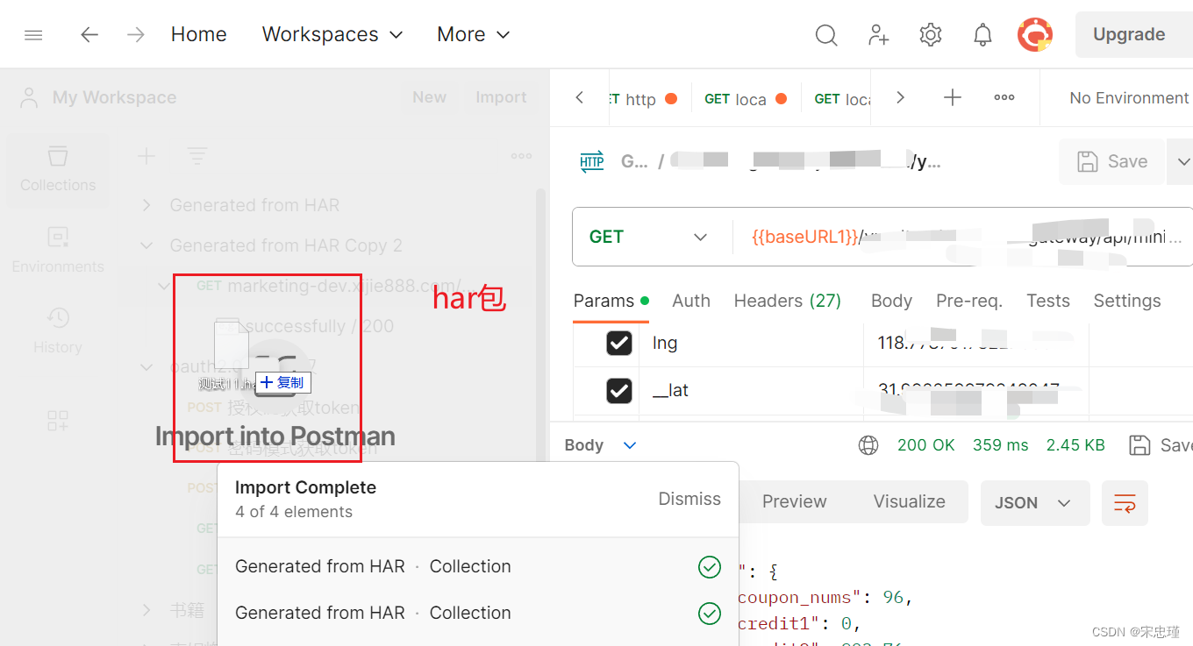Open the settings gear icon
The height and width of the screenshot is (646, 1193).
click(x=931, y=35)
